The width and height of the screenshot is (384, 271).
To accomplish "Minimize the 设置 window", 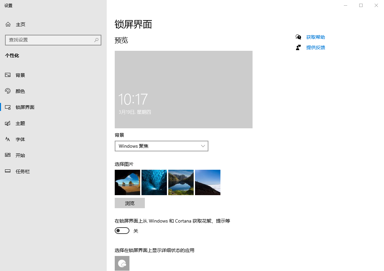I will (x=346, y=5).
